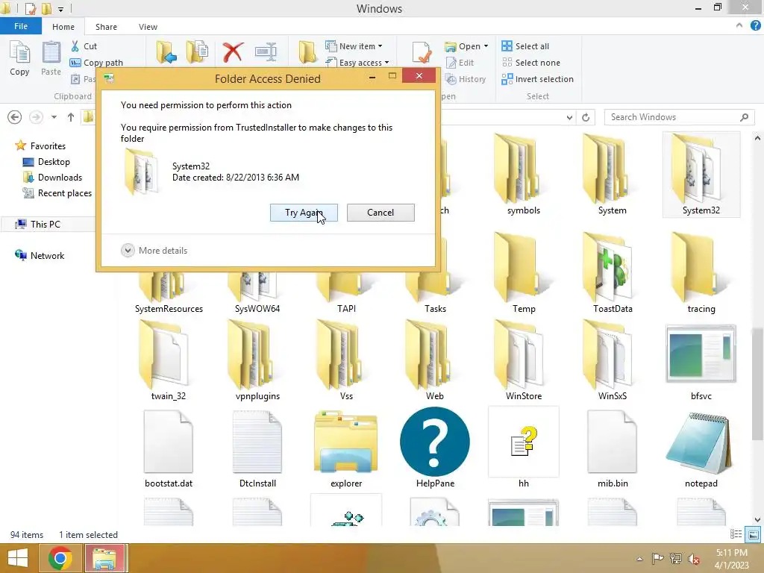This screenshot has height=573, width=764.
Task: Click the Rename icon in the ribbon
Action: click(266, 52)
